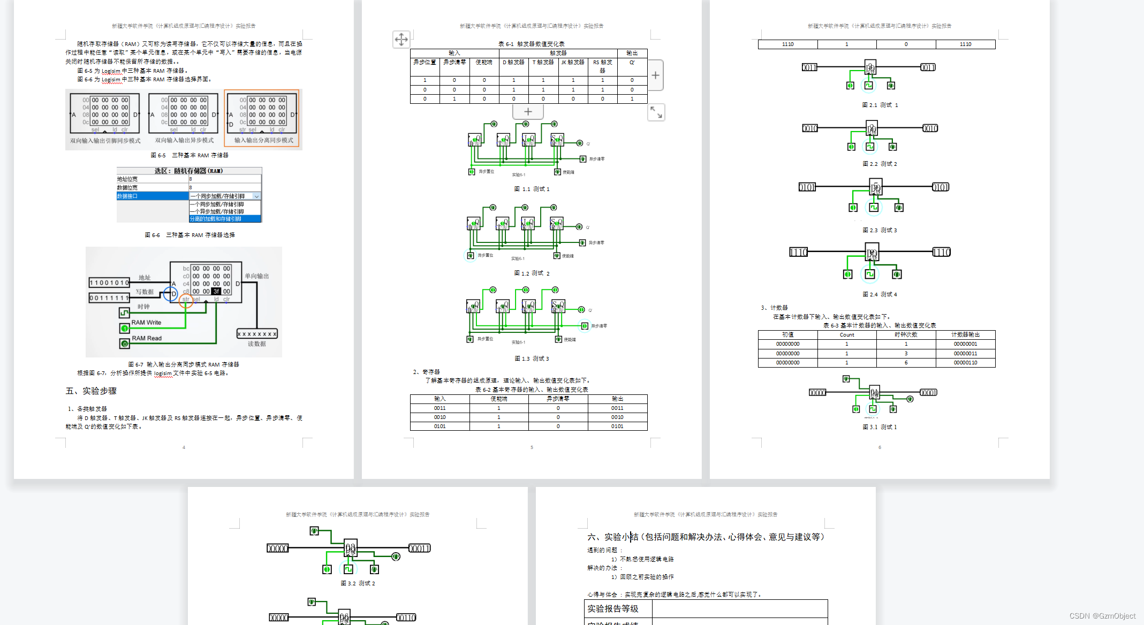Click the 五、实验步骤 heading
The width and height of the screenshot is (1144, 625).
91,391
